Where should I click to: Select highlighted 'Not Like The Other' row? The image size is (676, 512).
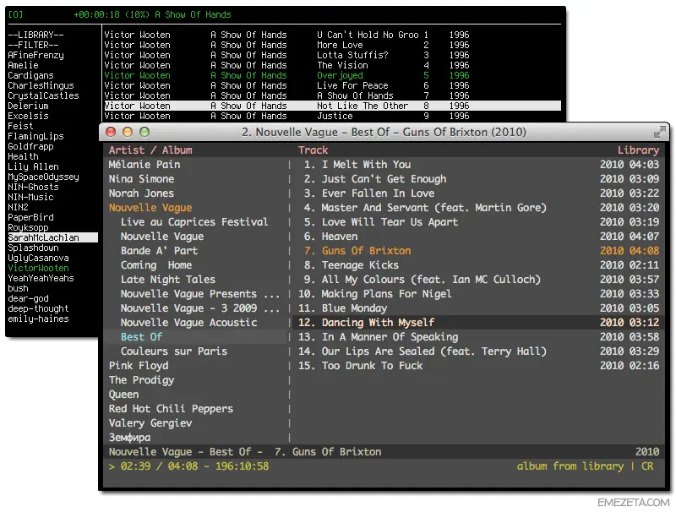[x=332, y=106]
